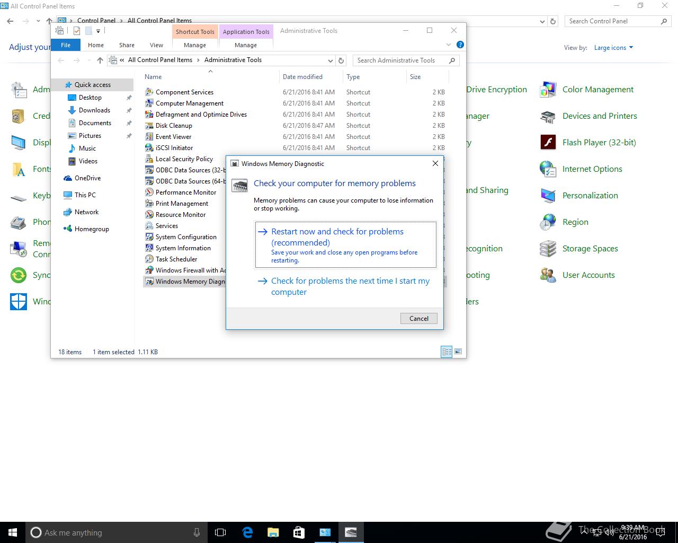Image resolution: width=678 pixels, height=543 pixels.
Task: Select the Computer Management icon
Action: pyautogui.click(x=149, y=103)
